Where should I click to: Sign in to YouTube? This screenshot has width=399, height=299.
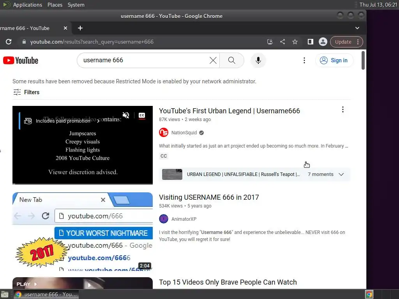334,60
